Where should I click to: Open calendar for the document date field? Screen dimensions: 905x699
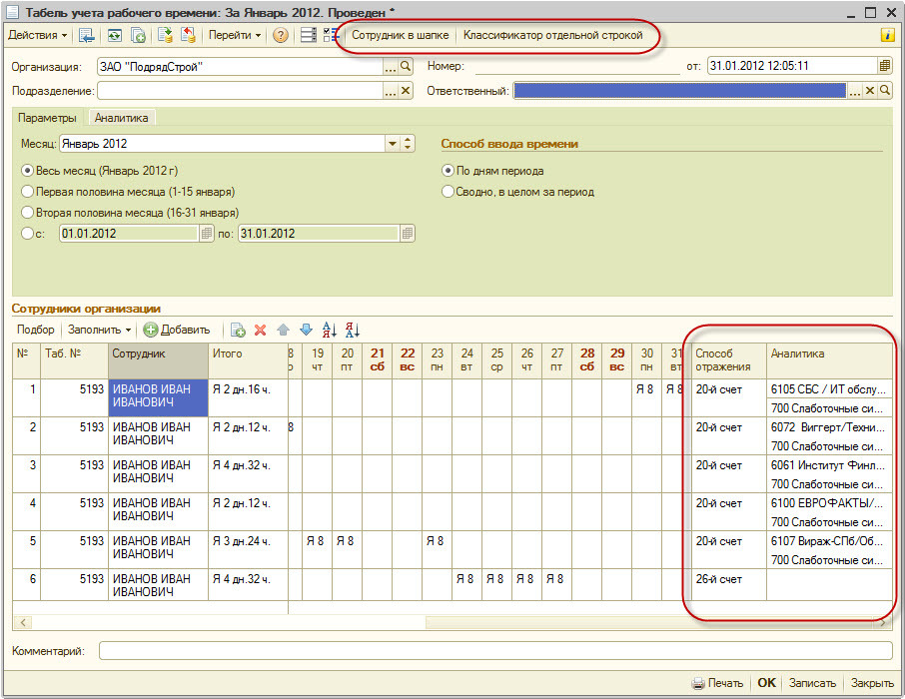click(885, 66)
